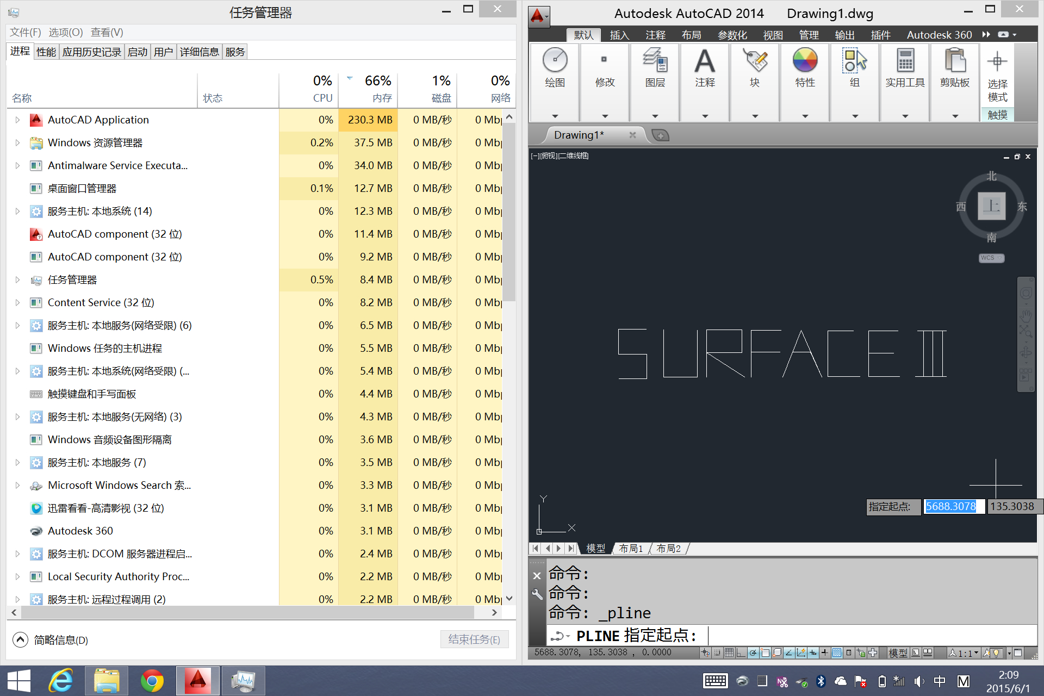Click the 选择模式 crosshair icon in the ribbon
This screenshot has height=696, width=1044.
tap(997, 61)
